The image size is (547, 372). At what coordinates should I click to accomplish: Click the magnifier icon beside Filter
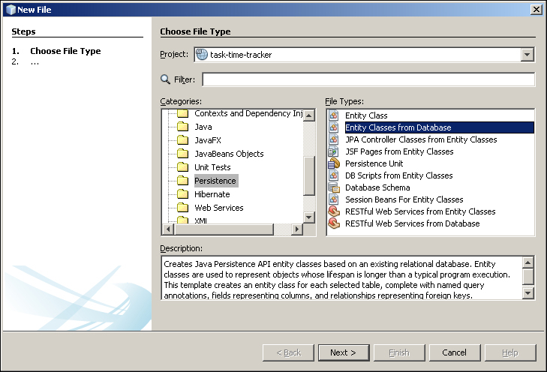coord(165,79)
